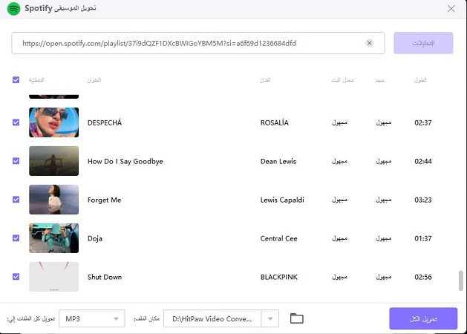The image size is (467, 334).
Task: Click the track list vertical scrollbar
Action: click(x=461, y=281)
